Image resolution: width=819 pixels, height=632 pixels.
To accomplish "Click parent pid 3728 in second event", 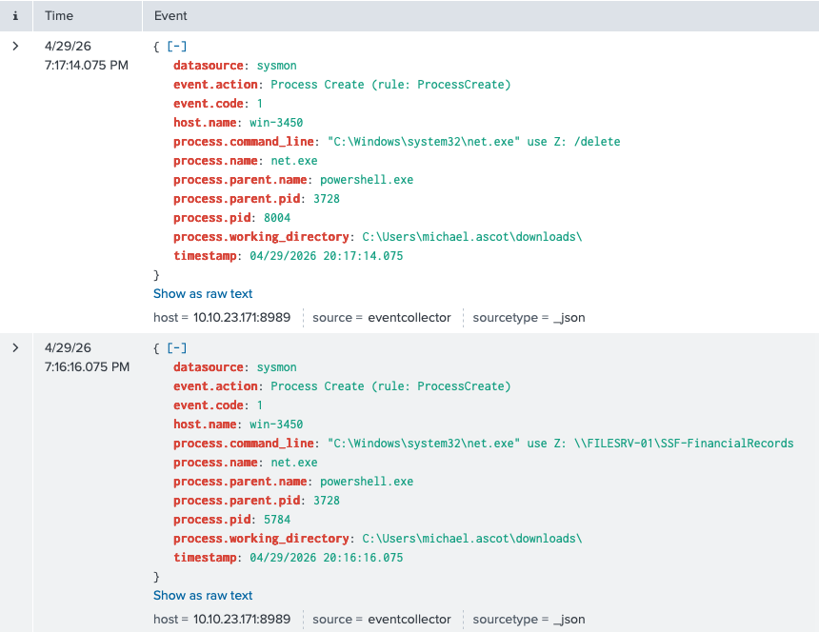I will point(327,501).
